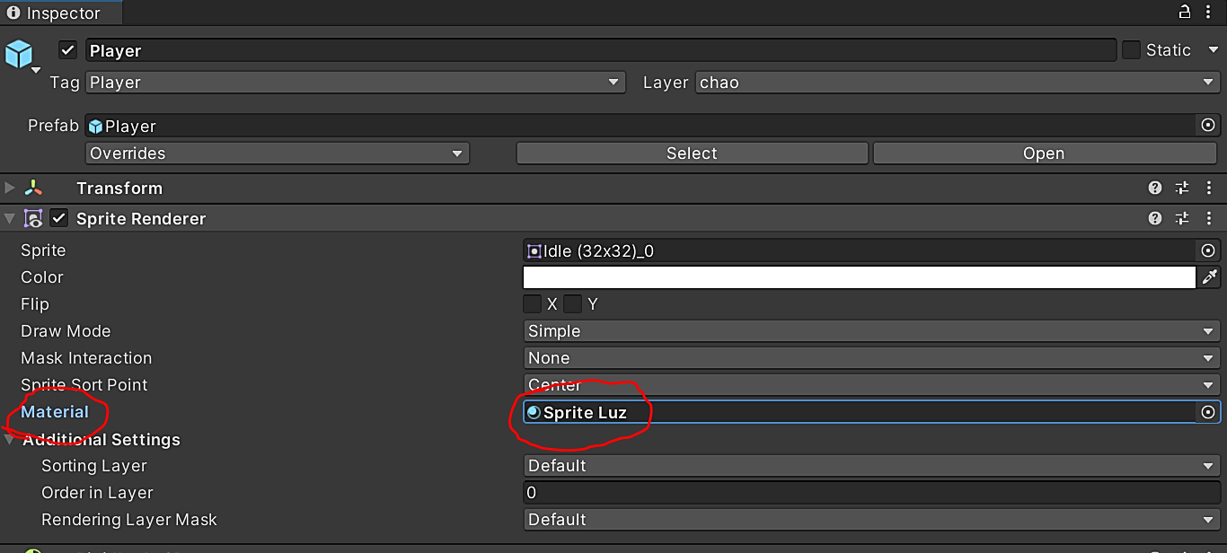Click the prefab Open button
Image resolution: width=1227 pixels, height=553 pixels.
point(1044,154)
